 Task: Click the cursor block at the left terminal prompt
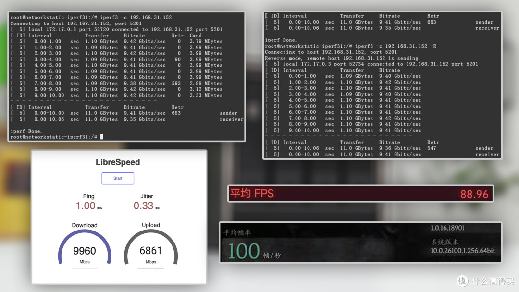pos(101,136)
